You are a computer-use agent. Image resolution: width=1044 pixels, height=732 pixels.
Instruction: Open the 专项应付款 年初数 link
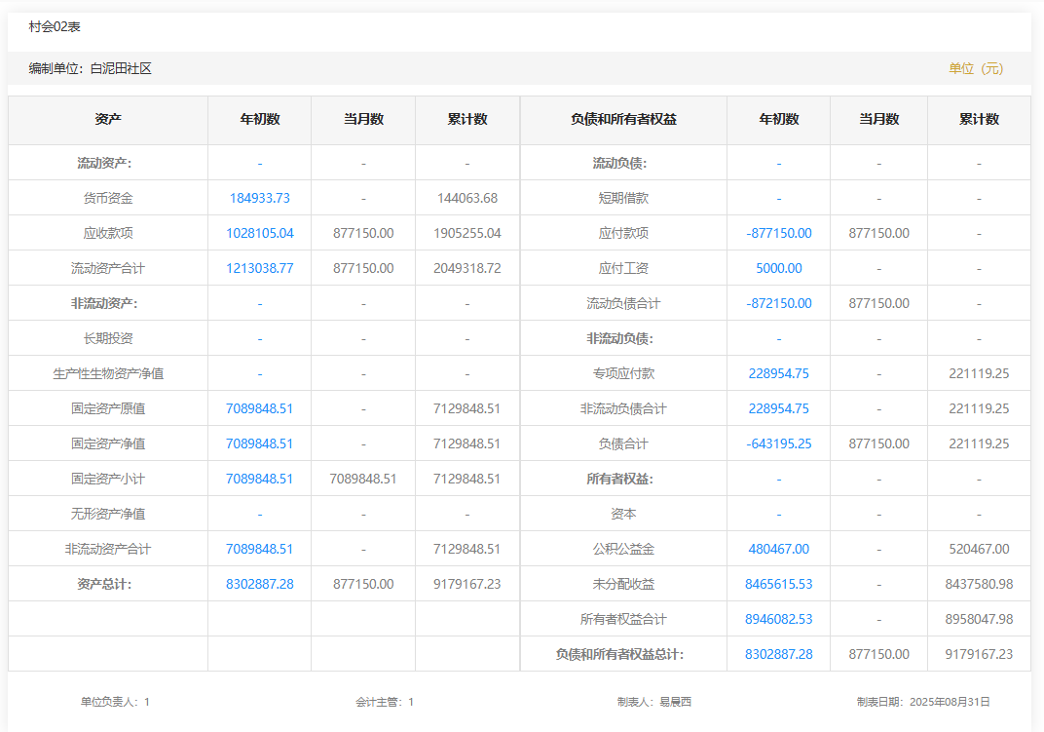(x=778, y=373)
